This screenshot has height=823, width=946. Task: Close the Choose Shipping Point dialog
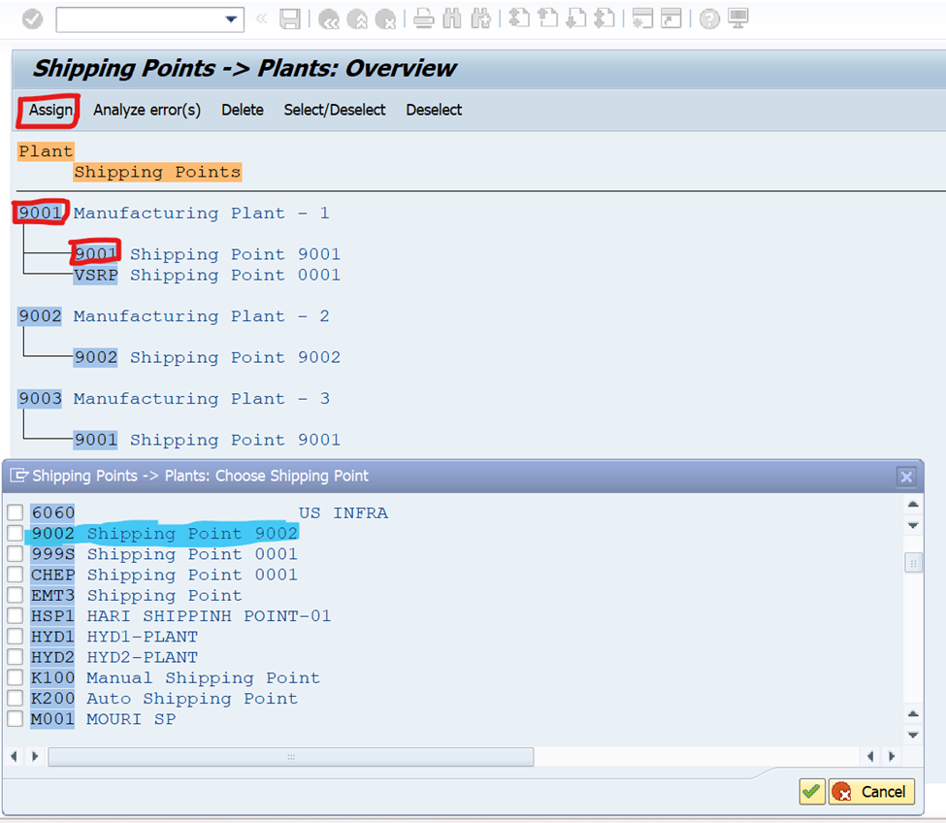pos(906,477)
